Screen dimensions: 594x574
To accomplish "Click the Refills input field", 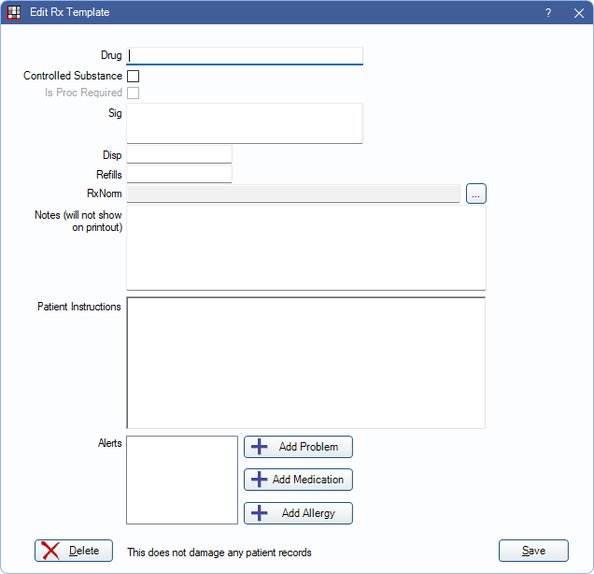I will [x=179, y=174].
